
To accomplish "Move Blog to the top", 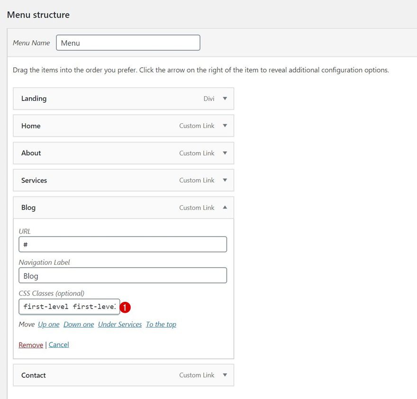I will pyautogui.click(x=161, y=324).
